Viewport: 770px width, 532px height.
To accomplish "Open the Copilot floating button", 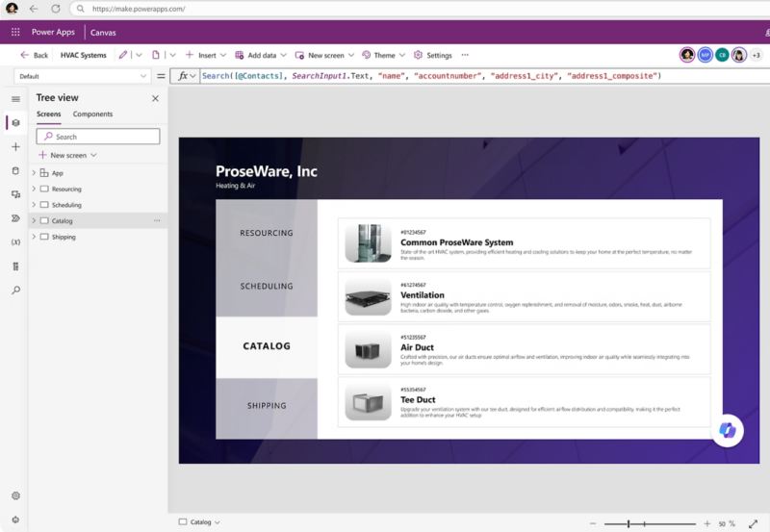I will (x=728, y=430).
